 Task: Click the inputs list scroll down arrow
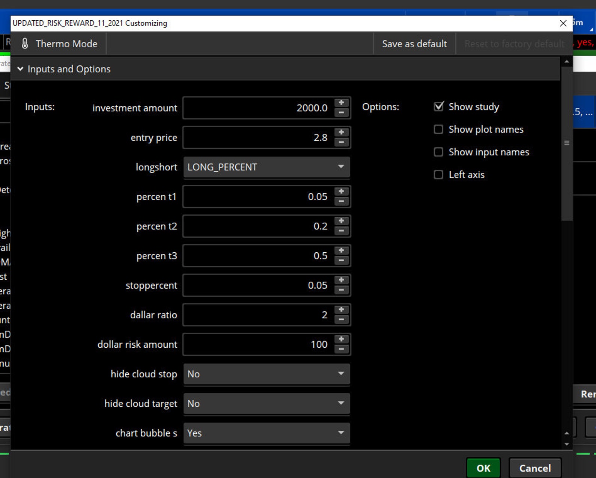(x=567, y=444)
